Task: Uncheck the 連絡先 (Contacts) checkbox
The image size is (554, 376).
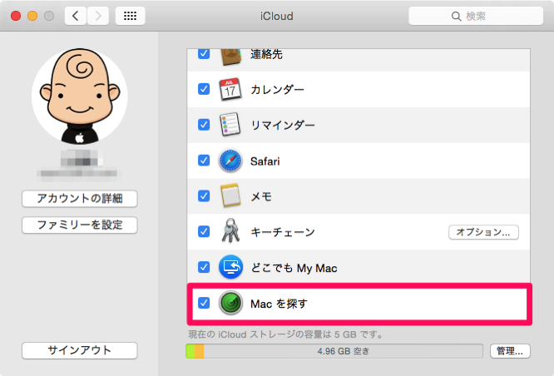Action: click(204, 54)
